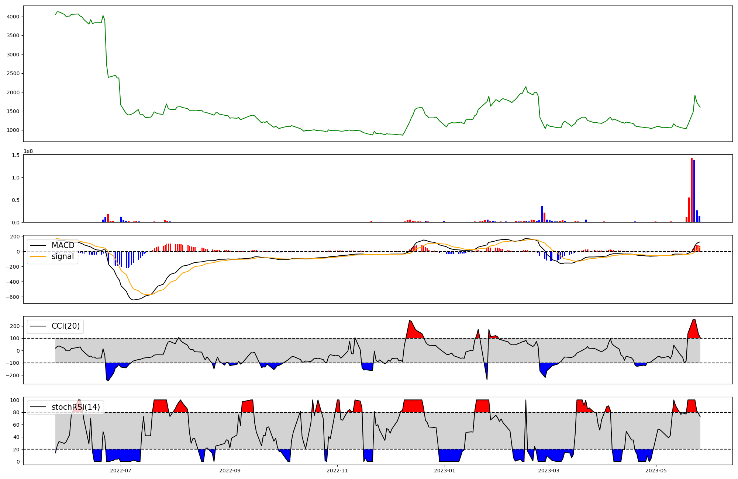Click the tallest blue volume bar

point(694,191)
